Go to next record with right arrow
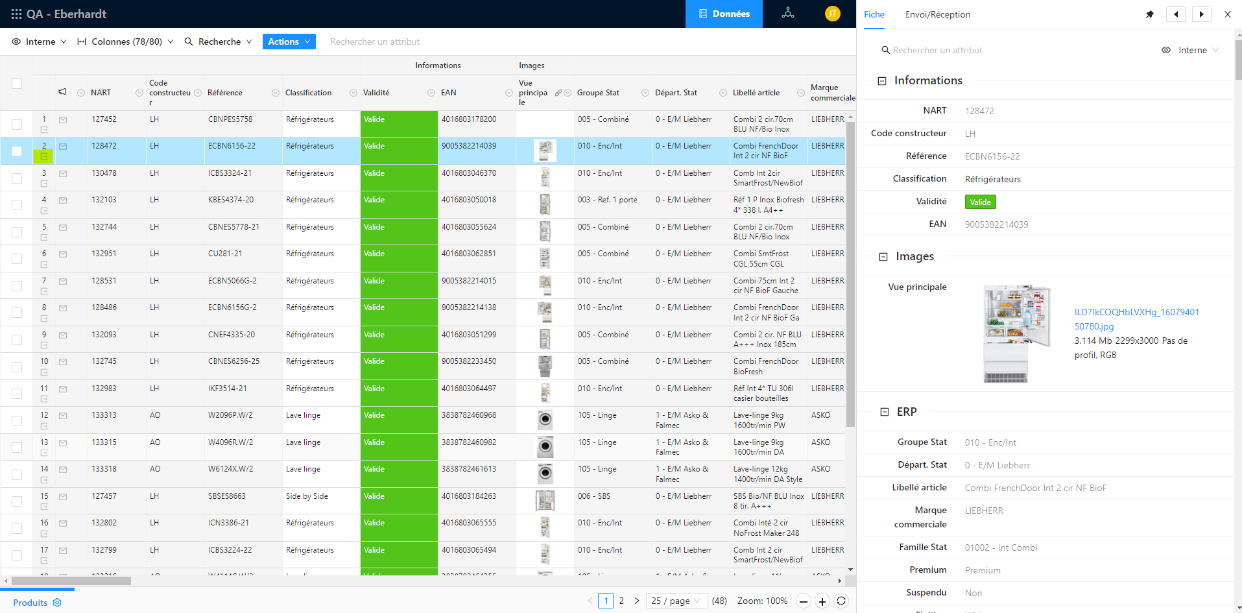The width and height of the screenshot is (1242, 613). coord(1201,14)
